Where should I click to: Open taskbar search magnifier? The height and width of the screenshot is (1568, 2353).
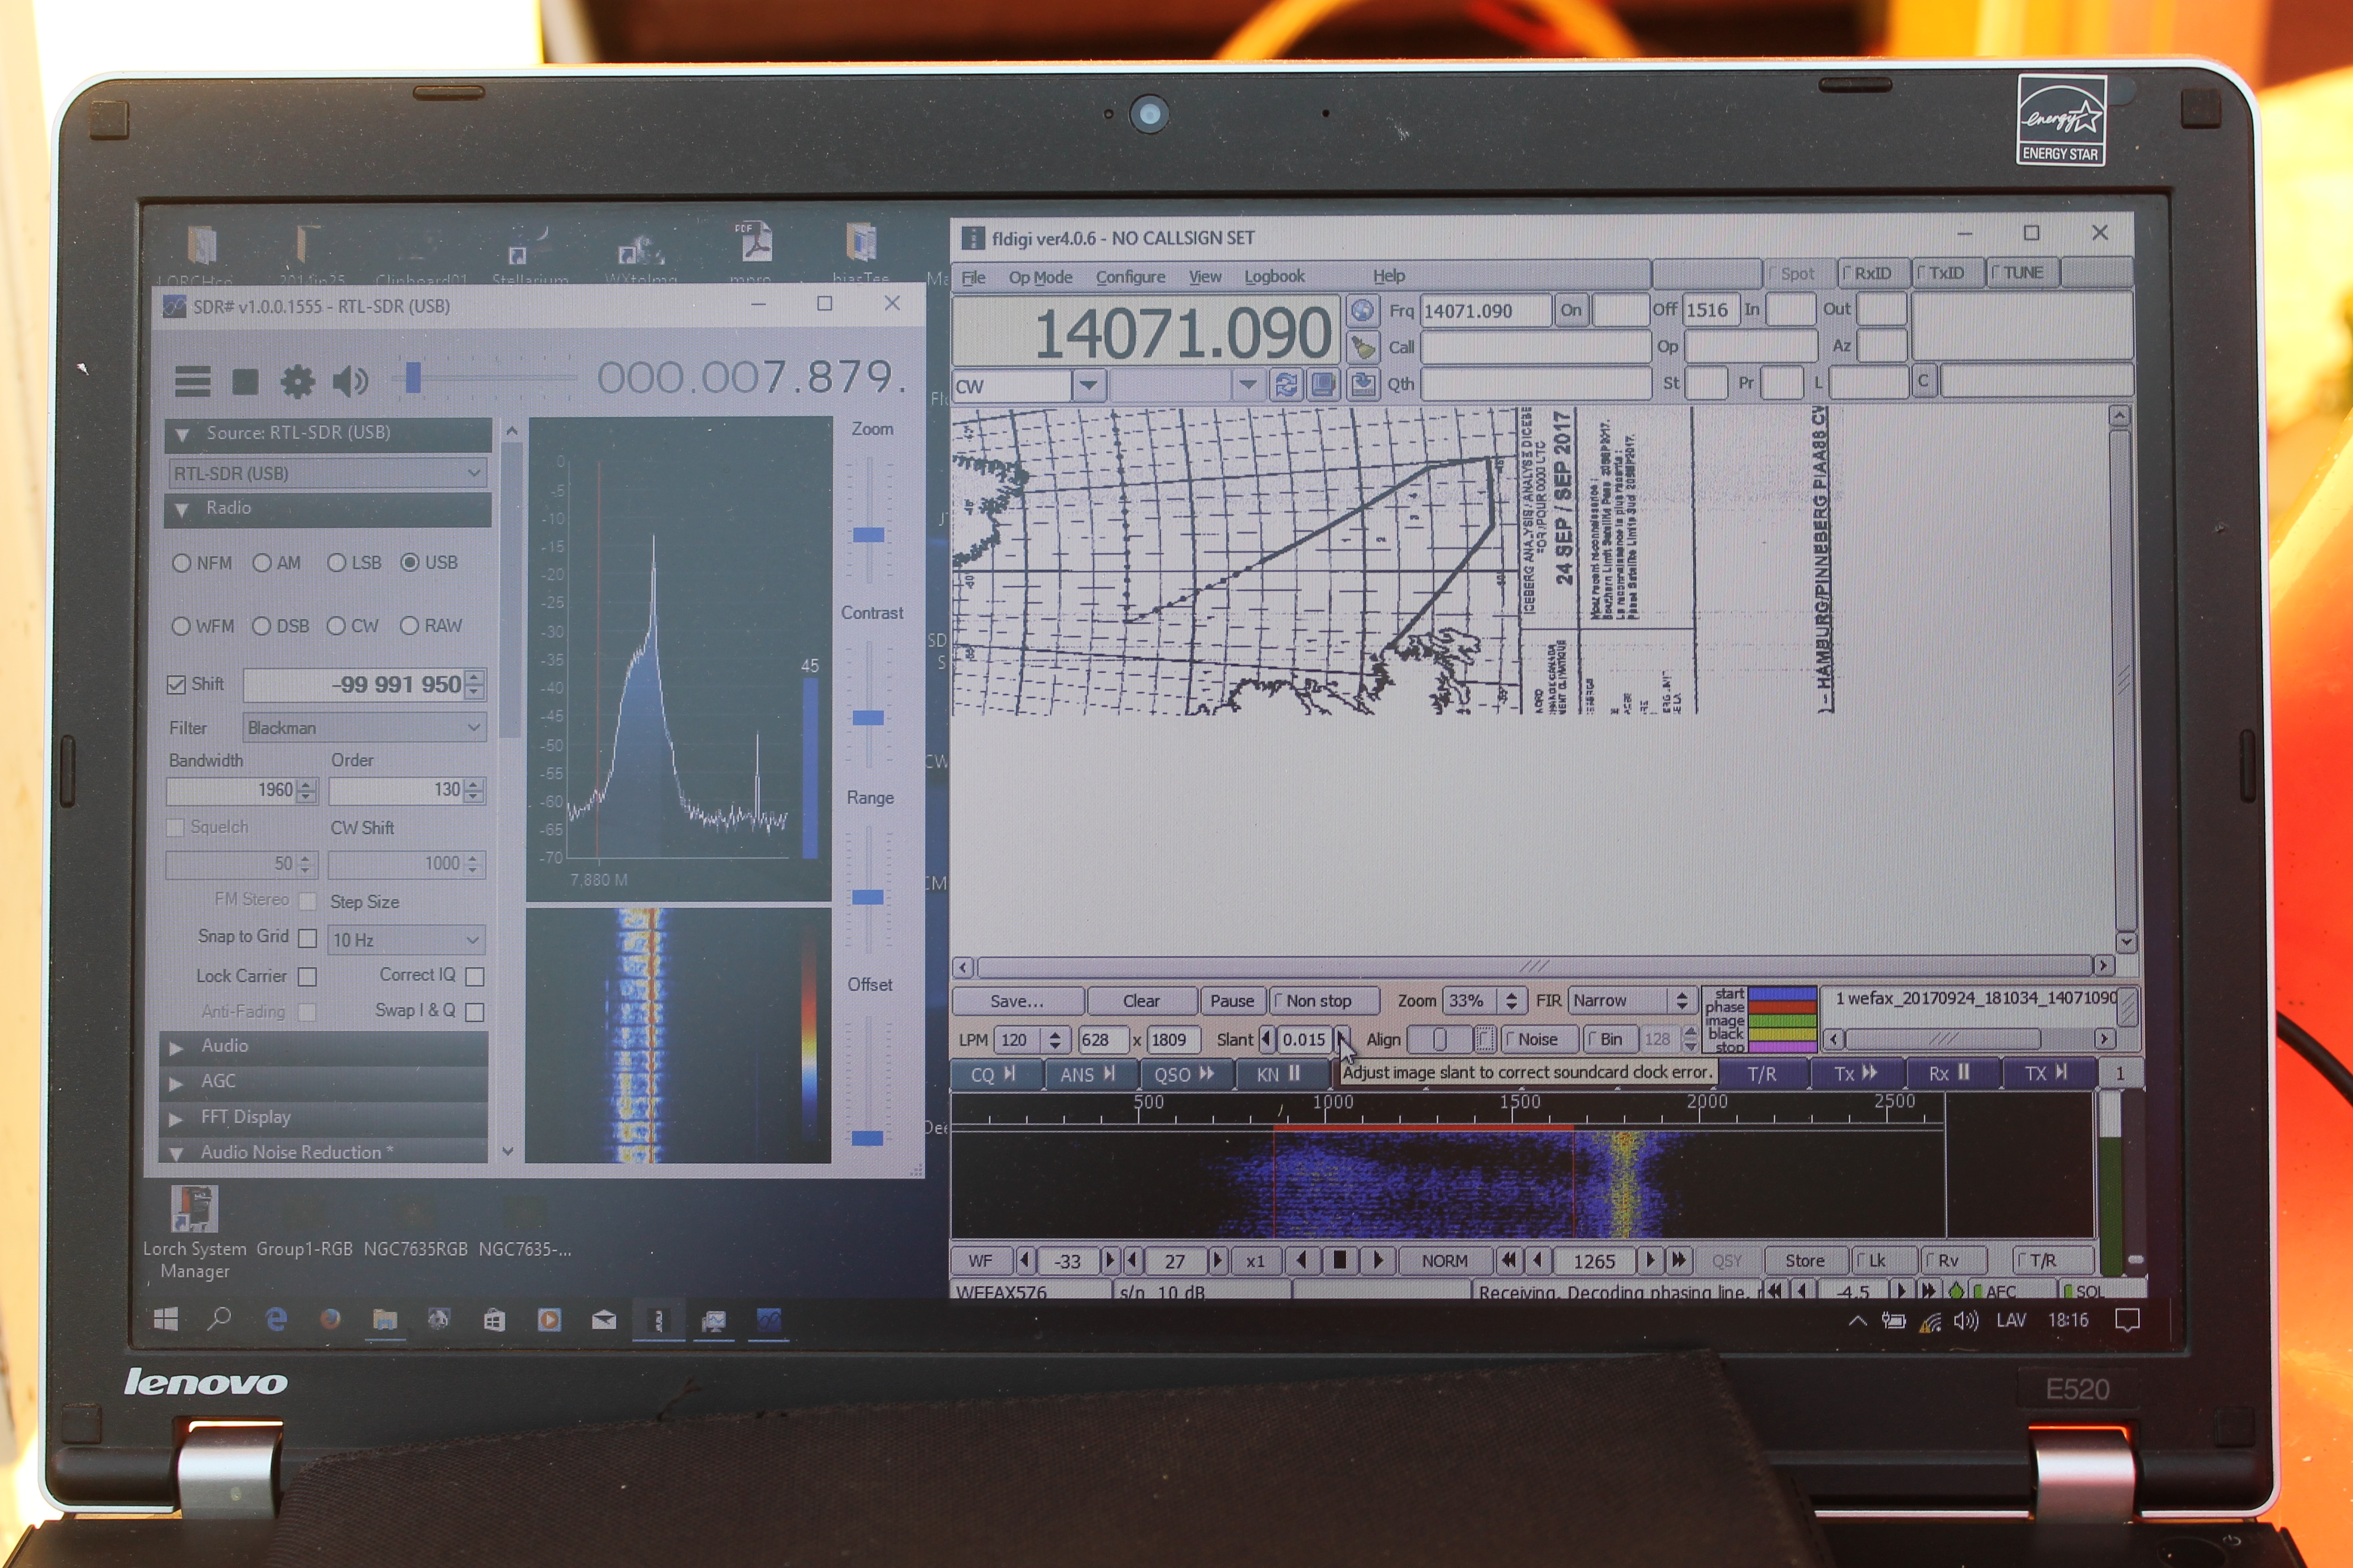(219, 1320)
